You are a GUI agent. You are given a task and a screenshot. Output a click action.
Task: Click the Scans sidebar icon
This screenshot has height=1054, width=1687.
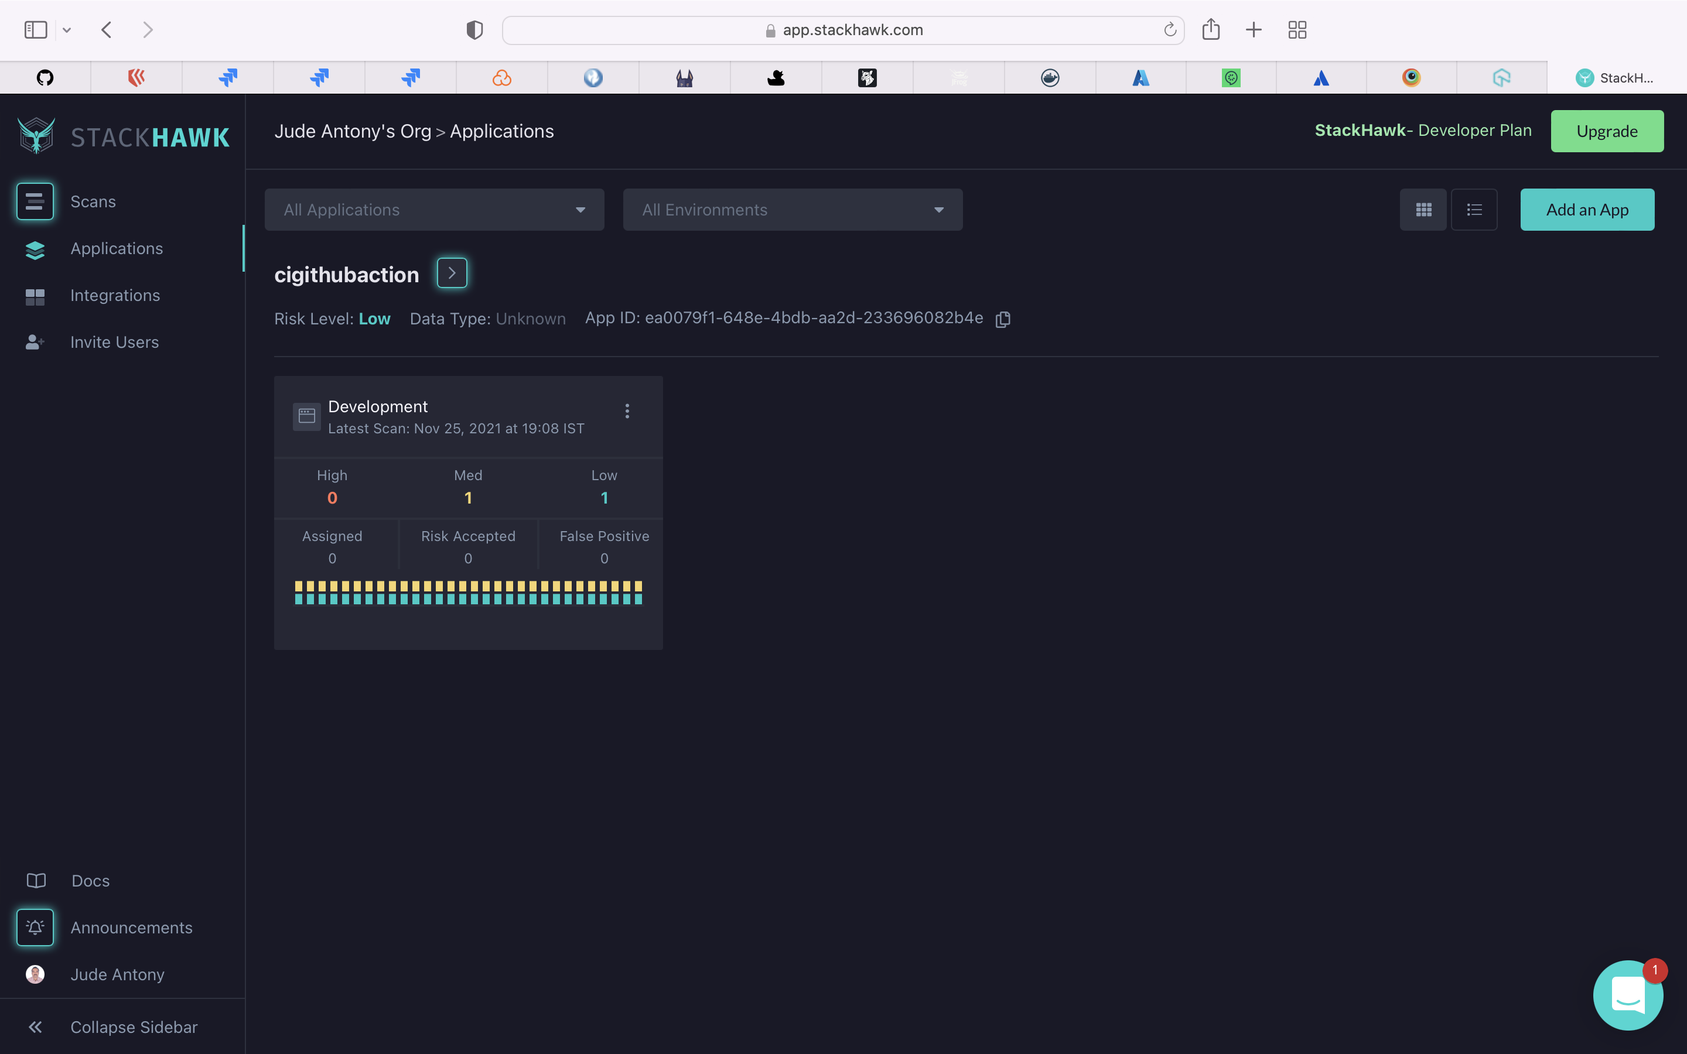point(35,201)
